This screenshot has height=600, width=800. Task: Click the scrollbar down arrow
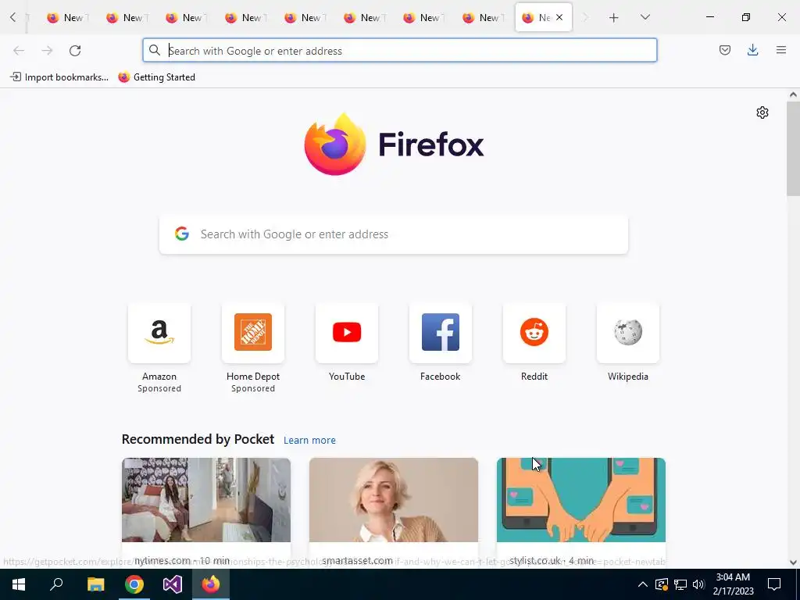tap(793, 562)
